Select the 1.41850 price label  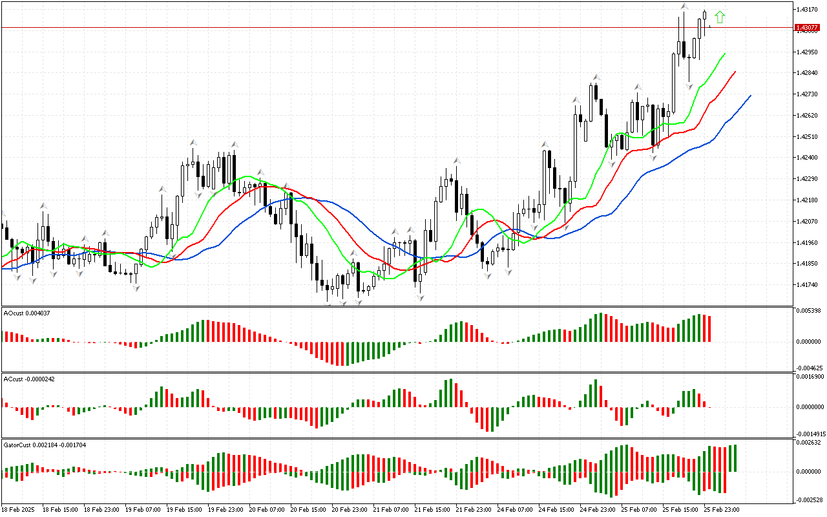808,264
